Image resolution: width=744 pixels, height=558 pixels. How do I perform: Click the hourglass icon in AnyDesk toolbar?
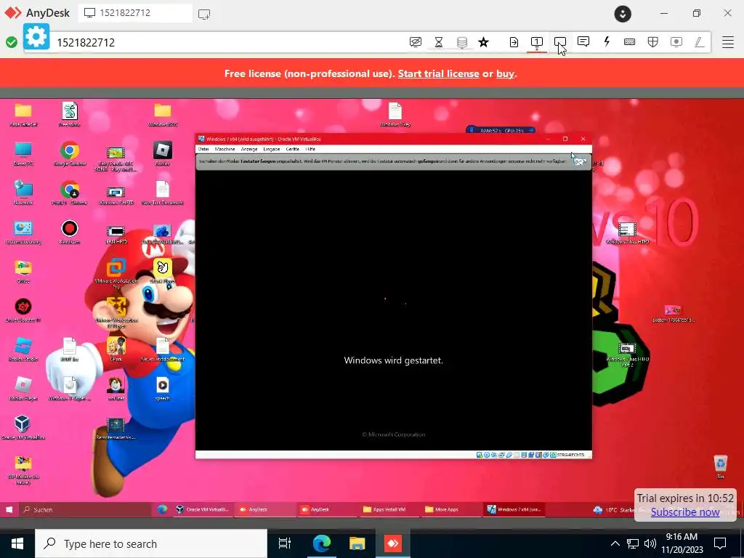coord(439,42)
